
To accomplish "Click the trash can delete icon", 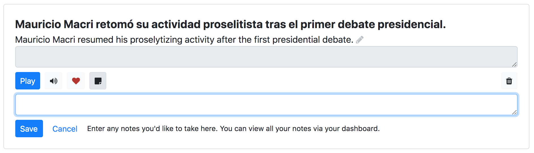I will (509, 81).
